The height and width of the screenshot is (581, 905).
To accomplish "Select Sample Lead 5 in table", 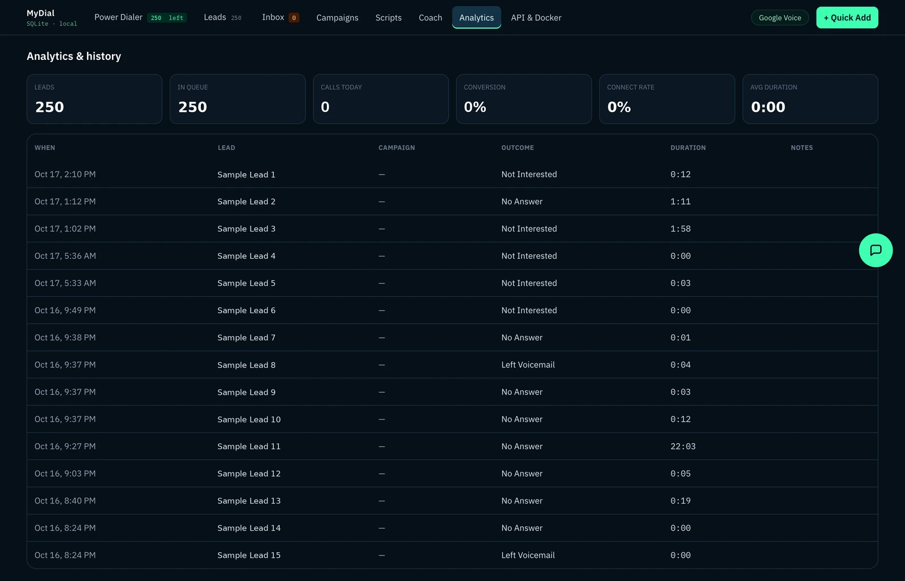I will tap(246, 283).
